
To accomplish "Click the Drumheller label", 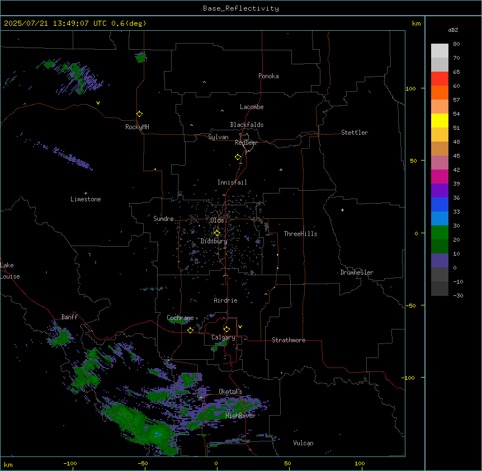I will click(357, 272).
